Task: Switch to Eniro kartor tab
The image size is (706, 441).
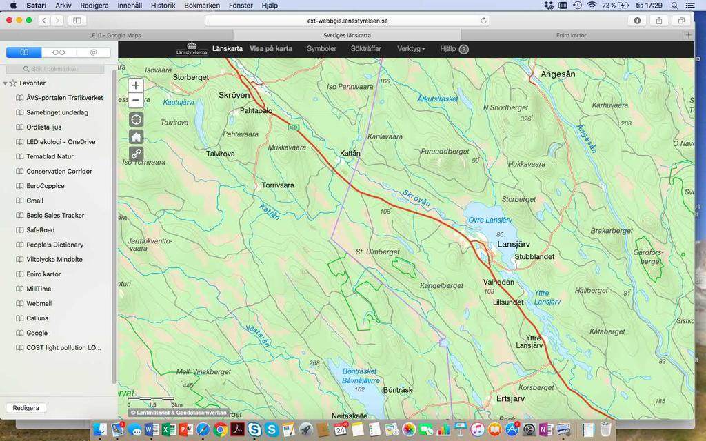Action: pos(571,35)
